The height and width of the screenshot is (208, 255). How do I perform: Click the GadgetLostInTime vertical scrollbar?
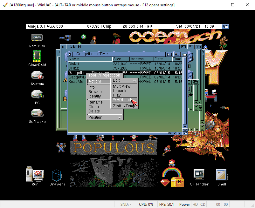(x=185, y=91)
